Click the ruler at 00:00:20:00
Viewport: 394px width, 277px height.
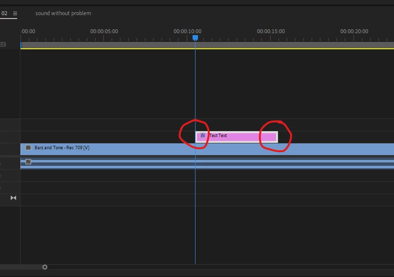pos(354,31)
